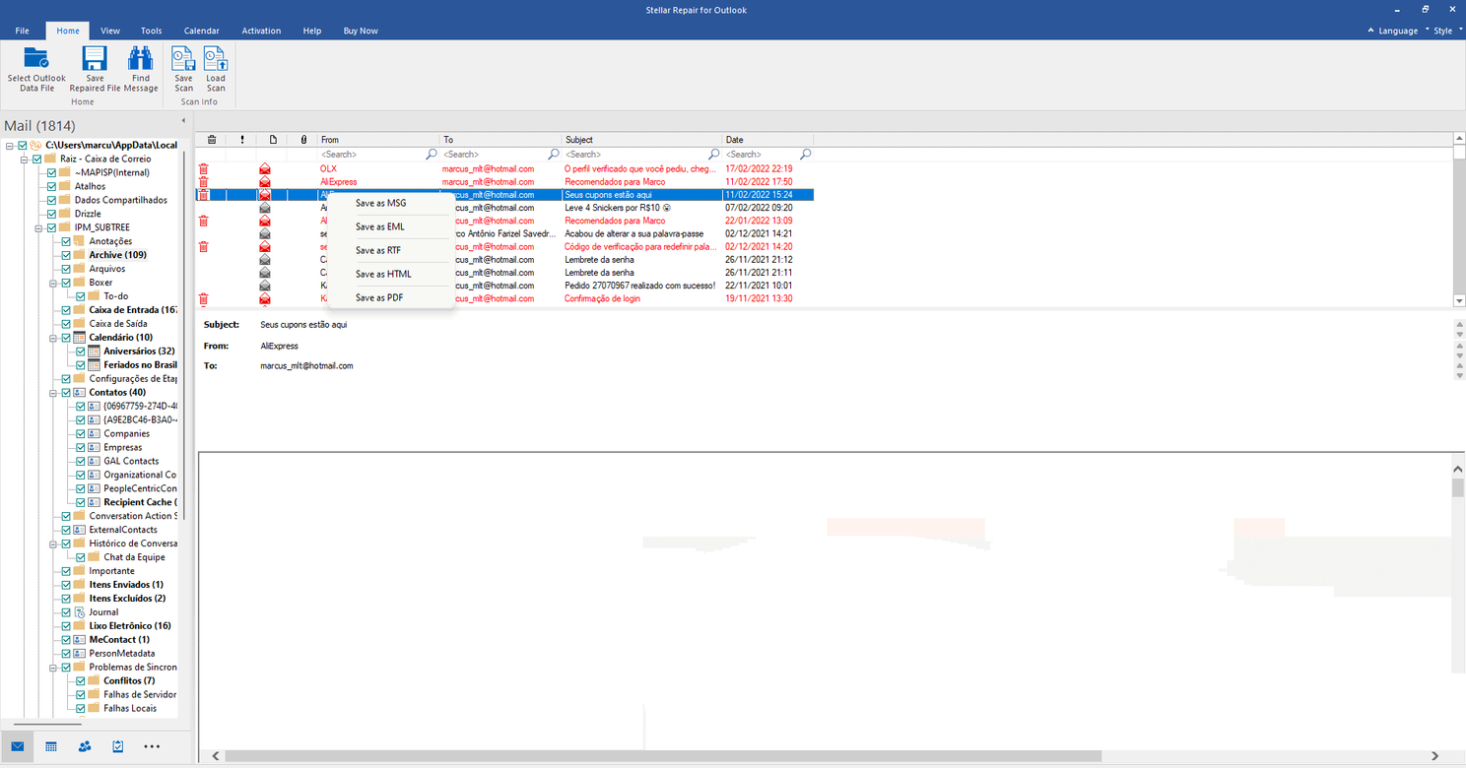Open the Activation tab
Image resolution: width=1466 pixels, height=768 pixels.
(x=261, y=31)
